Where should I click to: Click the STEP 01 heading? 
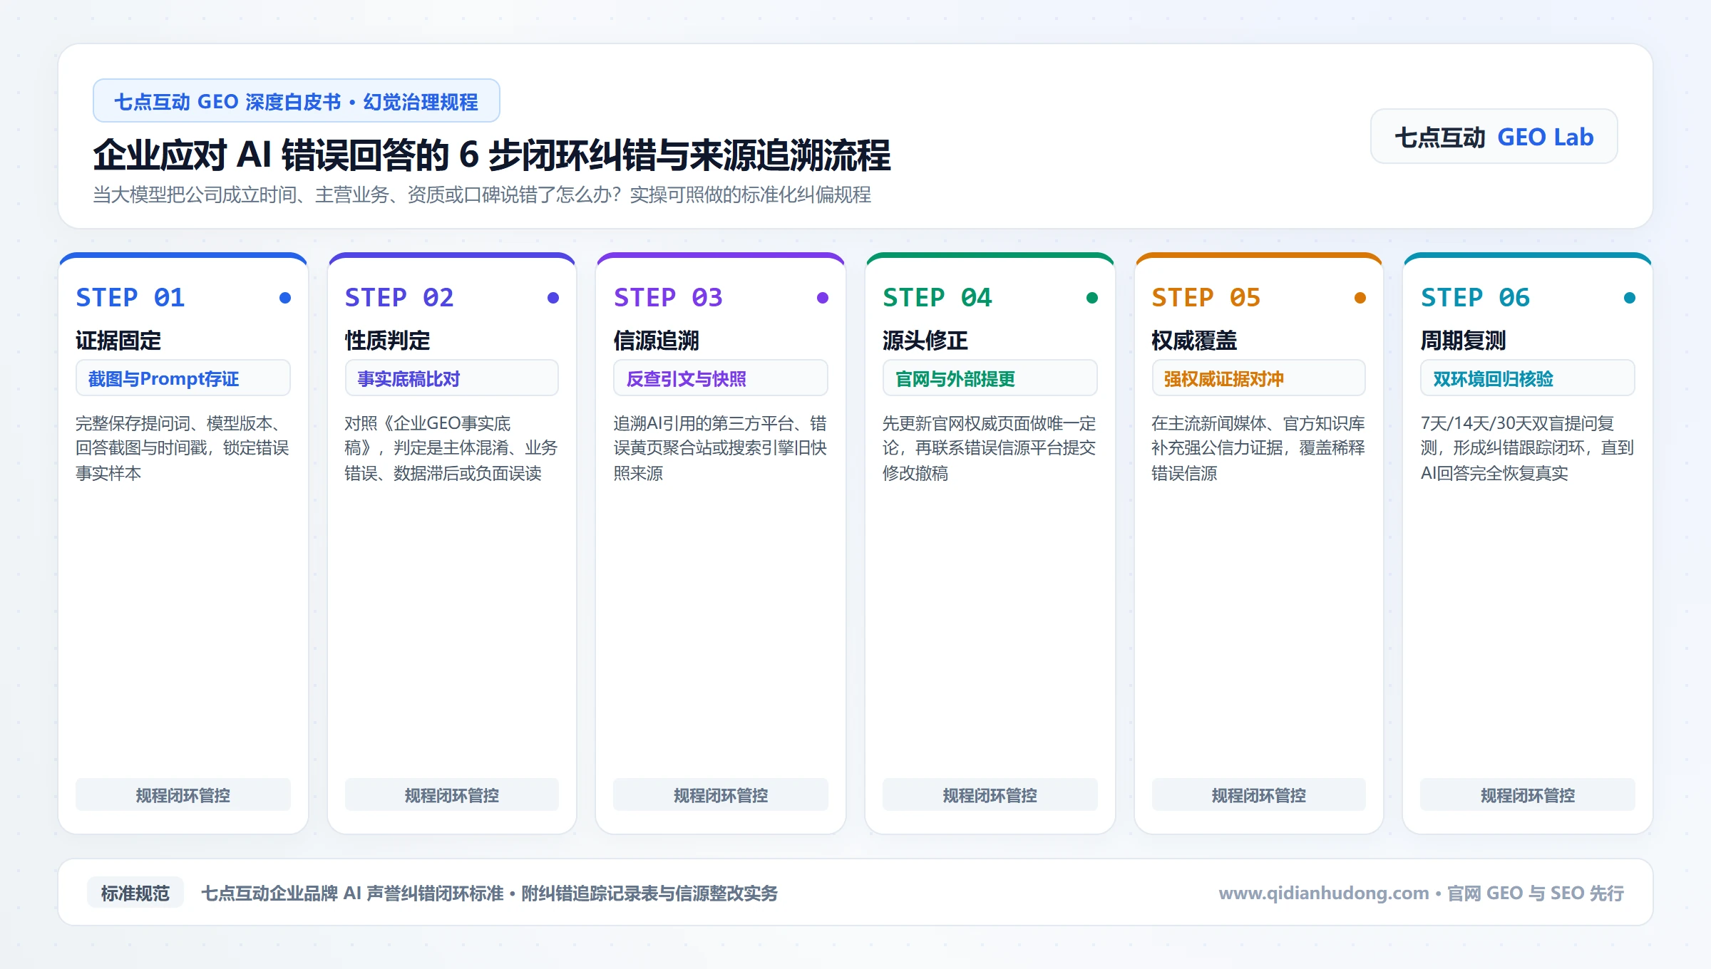point(130,297)
